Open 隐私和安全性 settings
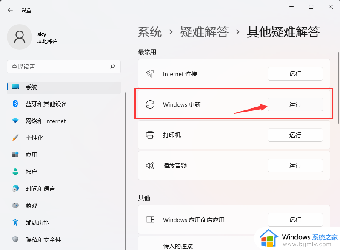Viewport: 340px width, 250px height. (64, 240)
